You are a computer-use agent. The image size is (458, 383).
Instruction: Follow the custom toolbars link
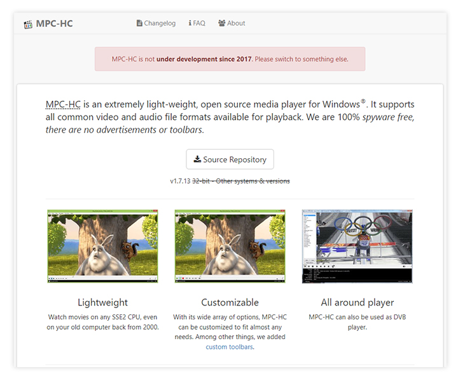coord(229,347)
